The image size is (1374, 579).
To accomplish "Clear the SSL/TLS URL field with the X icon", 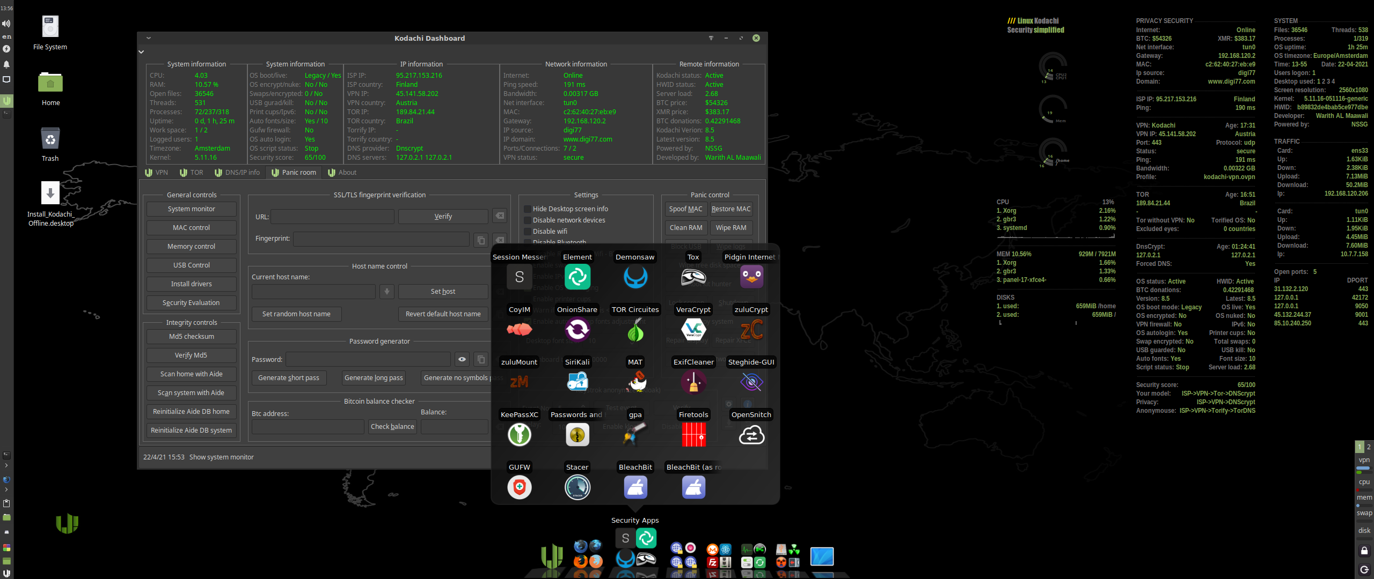I will (500, 216).
